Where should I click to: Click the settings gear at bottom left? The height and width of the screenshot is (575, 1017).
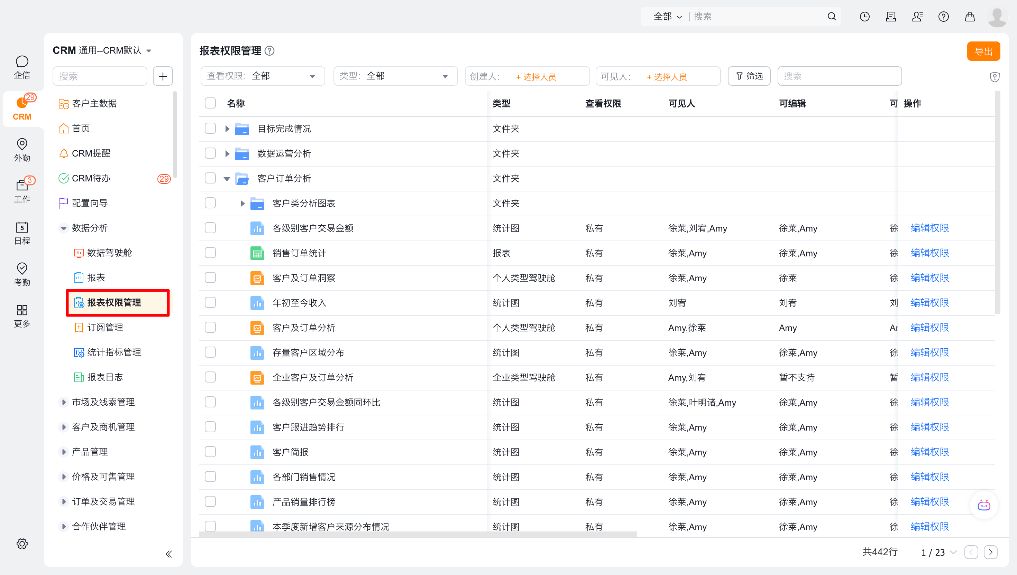click(22, 544)
